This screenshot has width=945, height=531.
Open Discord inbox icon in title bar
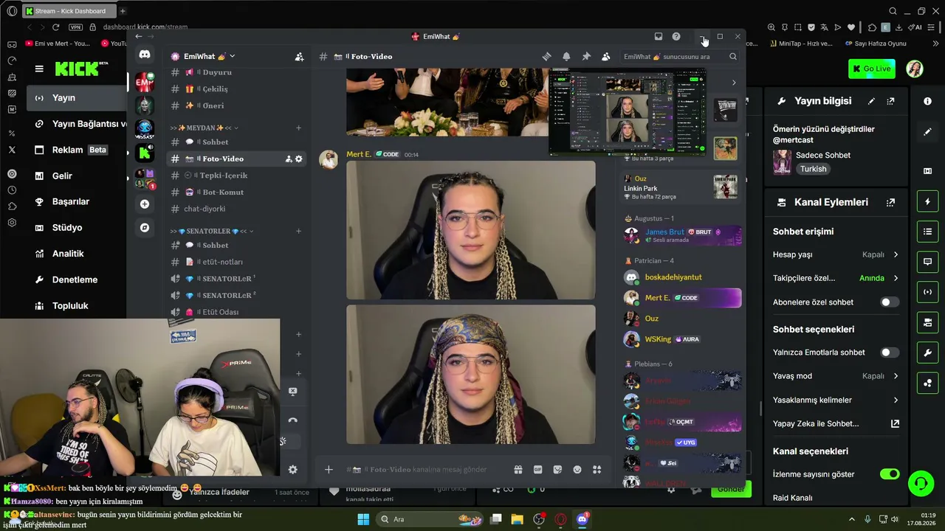659,36
